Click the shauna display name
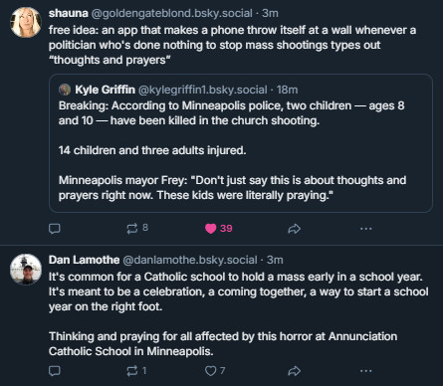 point(69,13)
